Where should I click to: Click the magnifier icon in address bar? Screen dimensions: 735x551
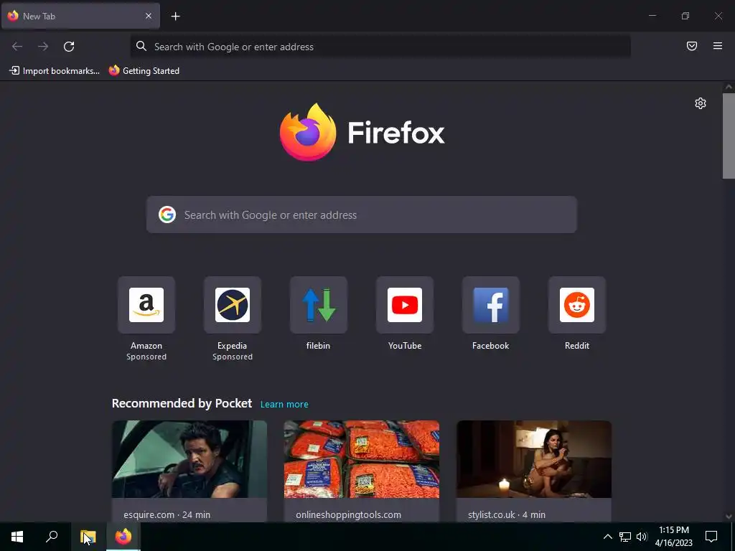tap(141, 46)
